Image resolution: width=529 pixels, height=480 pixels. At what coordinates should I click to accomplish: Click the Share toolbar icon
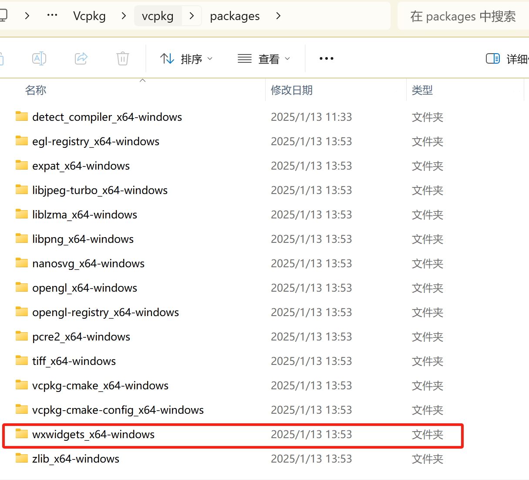81,58
